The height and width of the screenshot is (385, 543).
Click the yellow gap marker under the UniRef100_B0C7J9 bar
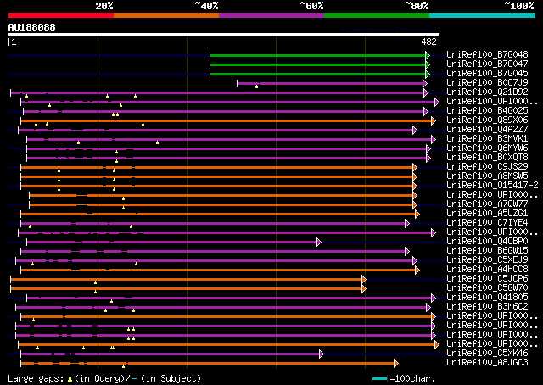[256, 86]
